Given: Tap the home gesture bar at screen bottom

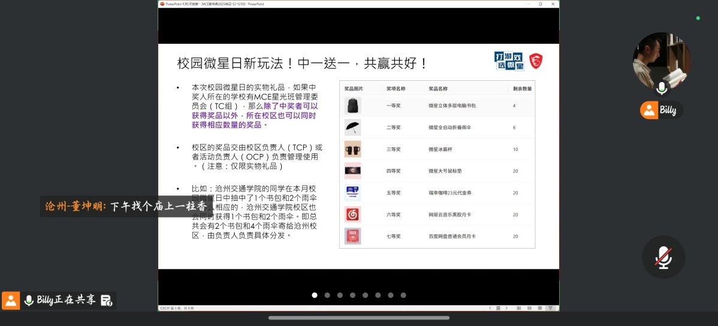Looking at the screenshot, I should 359,318.
